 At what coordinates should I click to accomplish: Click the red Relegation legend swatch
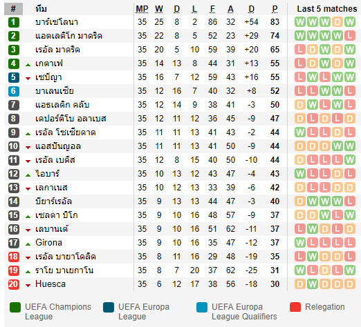point(295,307)
